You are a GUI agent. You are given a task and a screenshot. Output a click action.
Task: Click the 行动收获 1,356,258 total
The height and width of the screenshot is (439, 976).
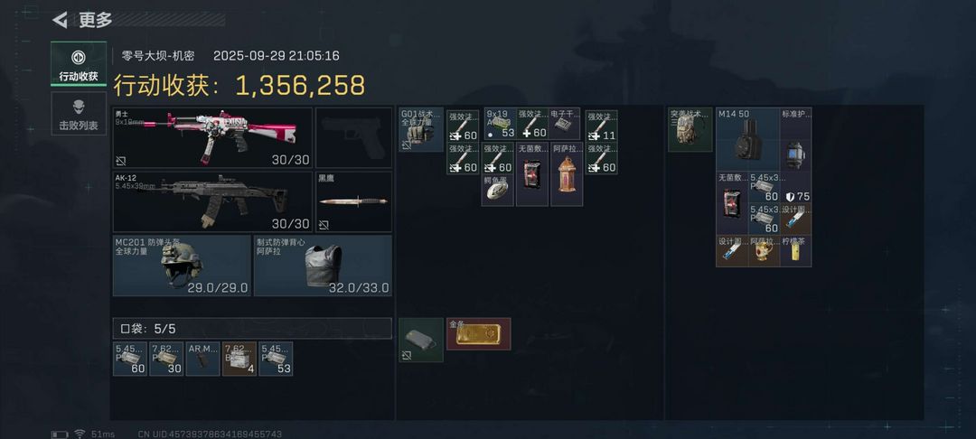(x=239, y=86)
